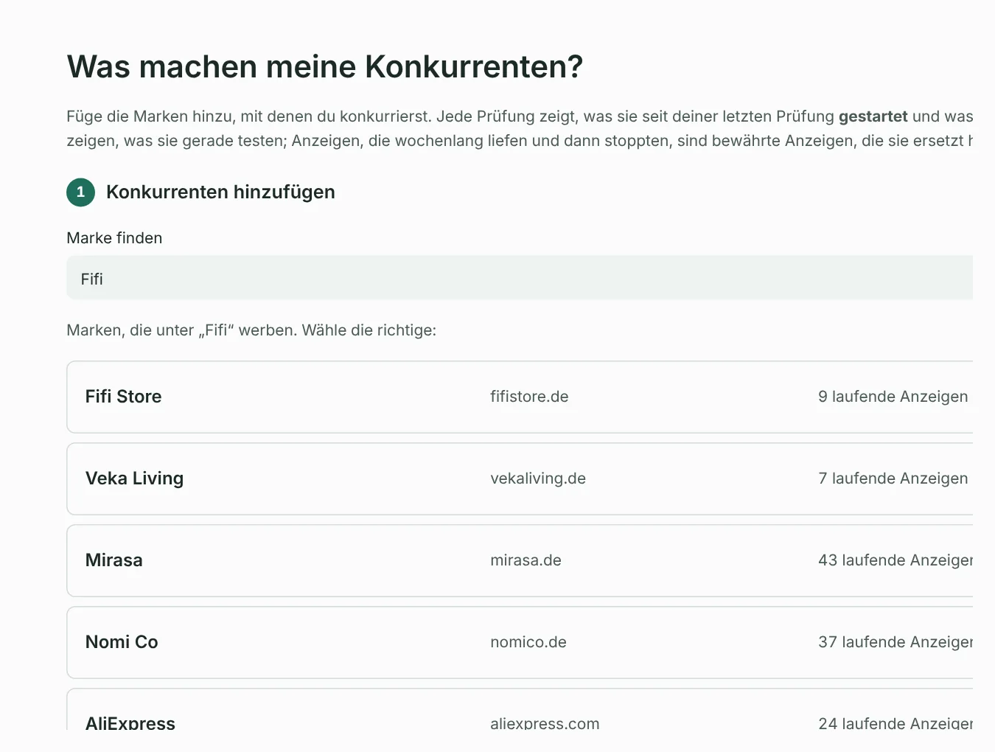Click the vekaliving.de domain text

(x=538, y=478)
